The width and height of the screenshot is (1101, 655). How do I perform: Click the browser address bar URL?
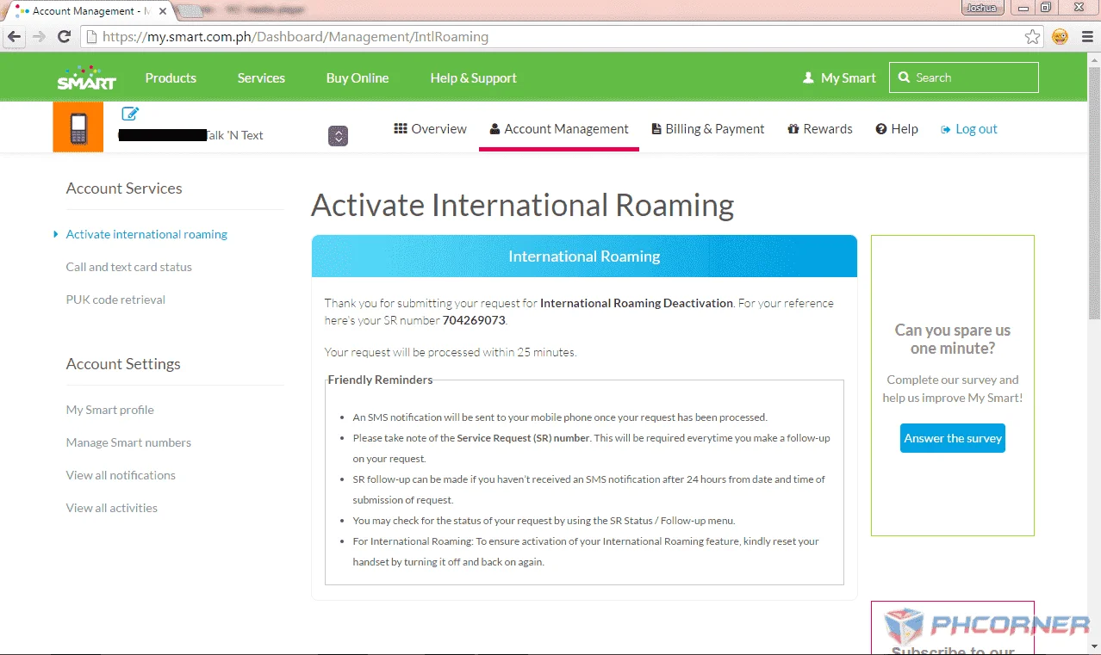(295, 37)
